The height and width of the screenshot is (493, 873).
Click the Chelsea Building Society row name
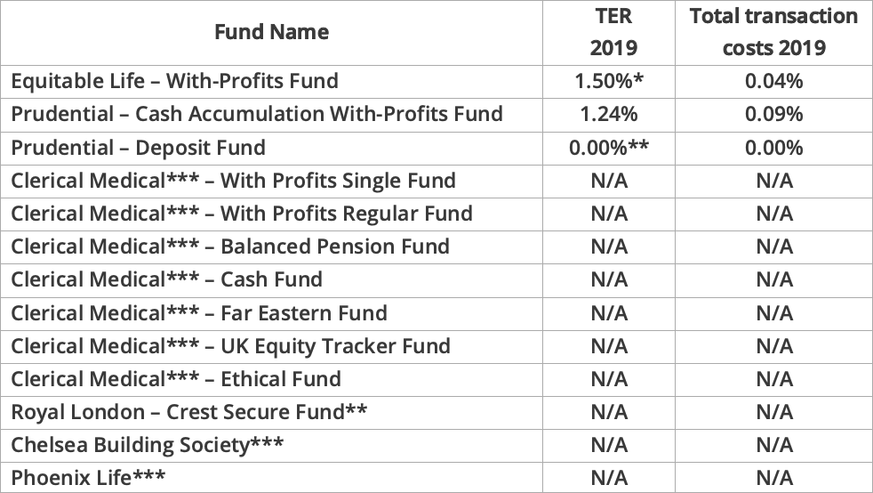click(148, 445)
